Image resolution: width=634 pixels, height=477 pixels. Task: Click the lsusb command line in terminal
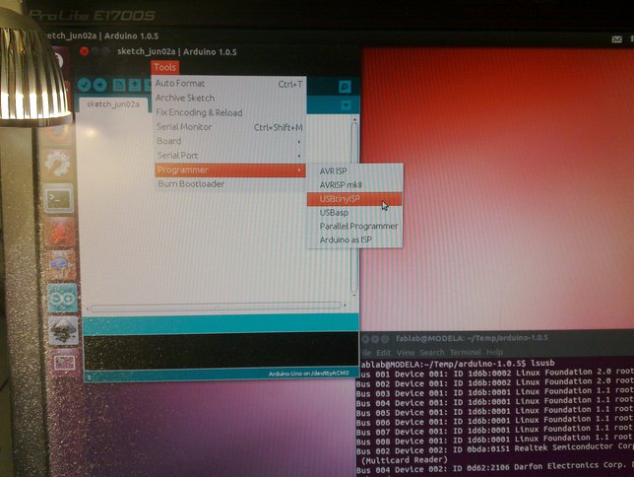(x=457, y=364)
